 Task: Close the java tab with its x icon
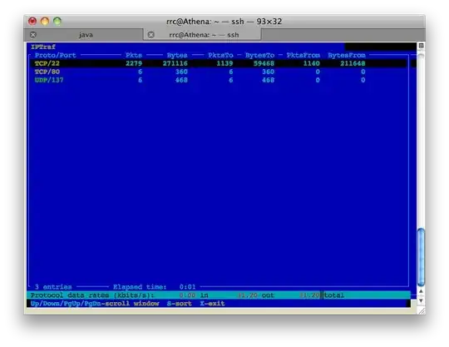coord(33,35)
